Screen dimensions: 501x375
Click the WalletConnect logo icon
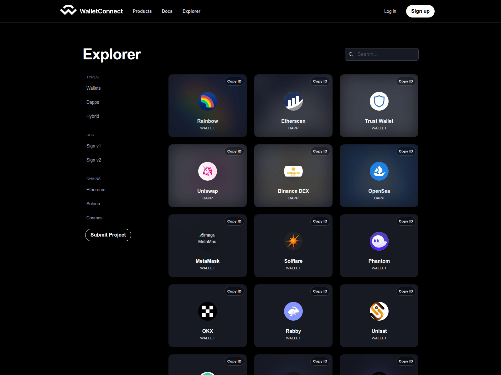[68, 10]
